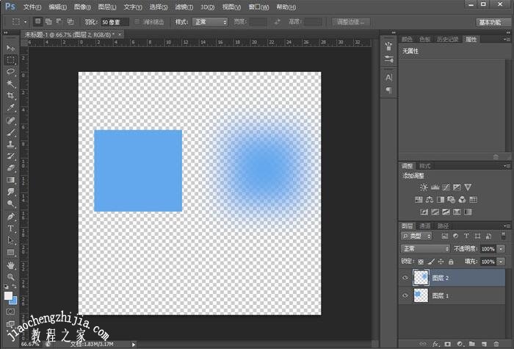
Task: Click the 调整边缘 button
Action: coord(350,22)
